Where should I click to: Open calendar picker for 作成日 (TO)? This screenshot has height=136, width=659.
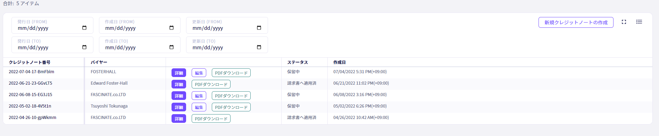[x=172, y=47]
